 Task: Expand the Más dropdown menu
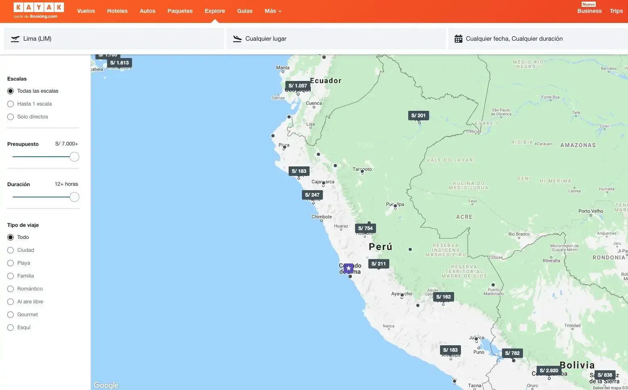coord(273,11)
